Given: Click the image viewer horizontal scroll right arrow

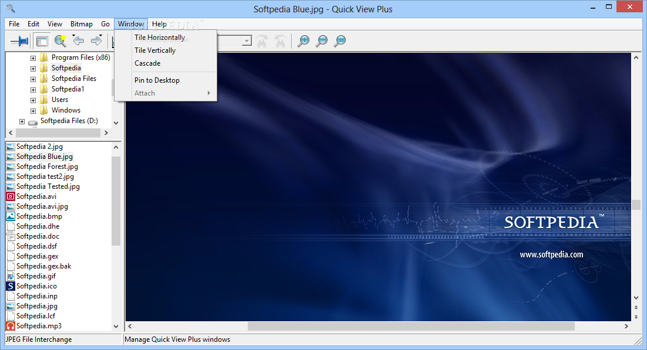Looking at the screenshot, I should (626, 326).
